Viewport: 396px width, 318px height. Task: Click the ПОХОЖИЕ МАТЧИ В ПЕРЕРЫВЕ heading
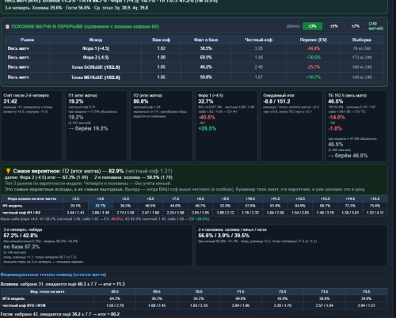click(85, 27)
